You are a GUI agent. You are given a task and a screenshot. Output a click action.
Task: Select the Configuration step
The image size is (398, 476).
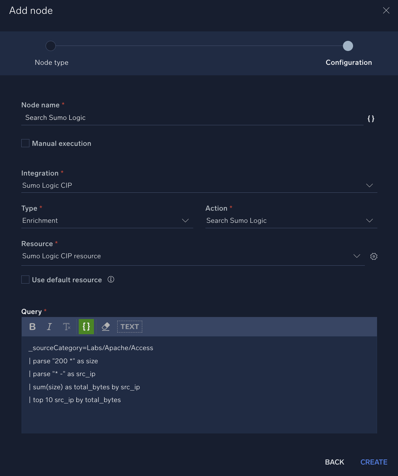click(348, 46)
